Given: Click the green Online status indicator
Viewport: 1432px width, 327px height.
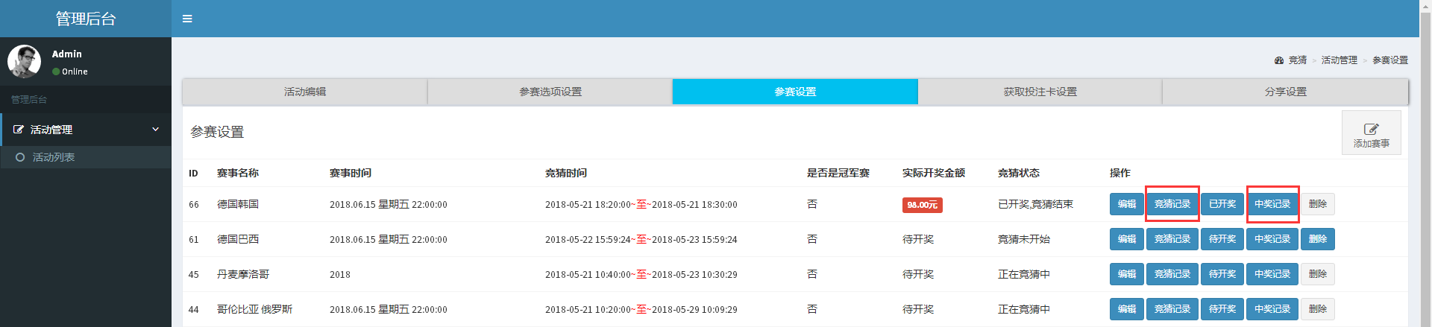Looking at the screenshot, I should (56, 72).
